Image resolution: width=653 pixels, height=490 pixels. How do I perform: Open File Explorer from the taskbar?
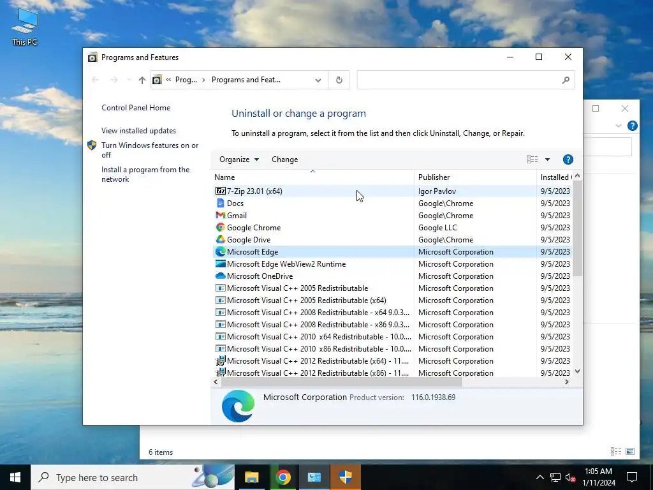[251, 477]
